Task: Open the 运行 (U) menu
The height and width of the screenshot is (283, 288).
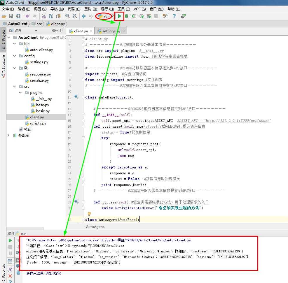Action: point(107,9)
